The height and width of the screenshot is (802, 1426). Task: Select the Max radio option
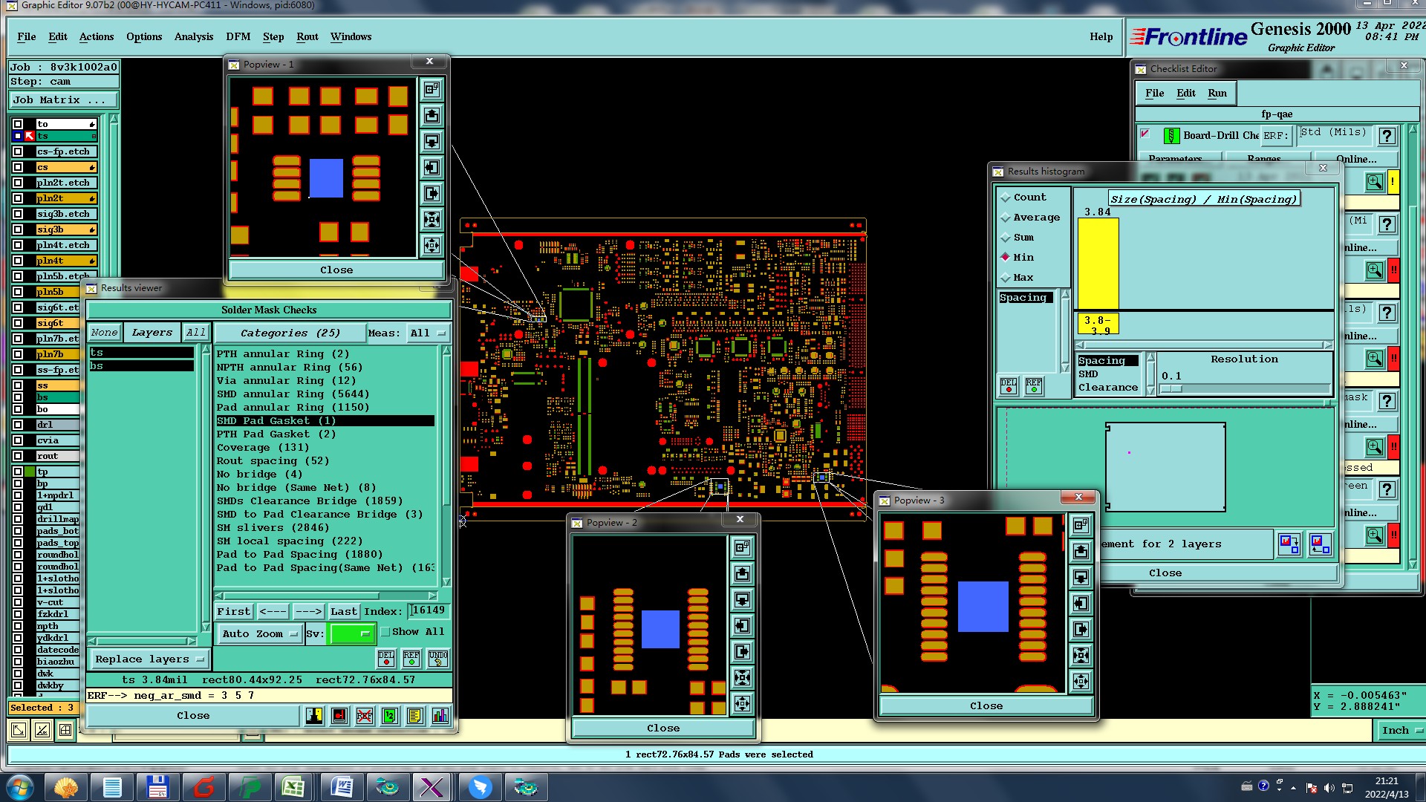tap(1006, 278)
